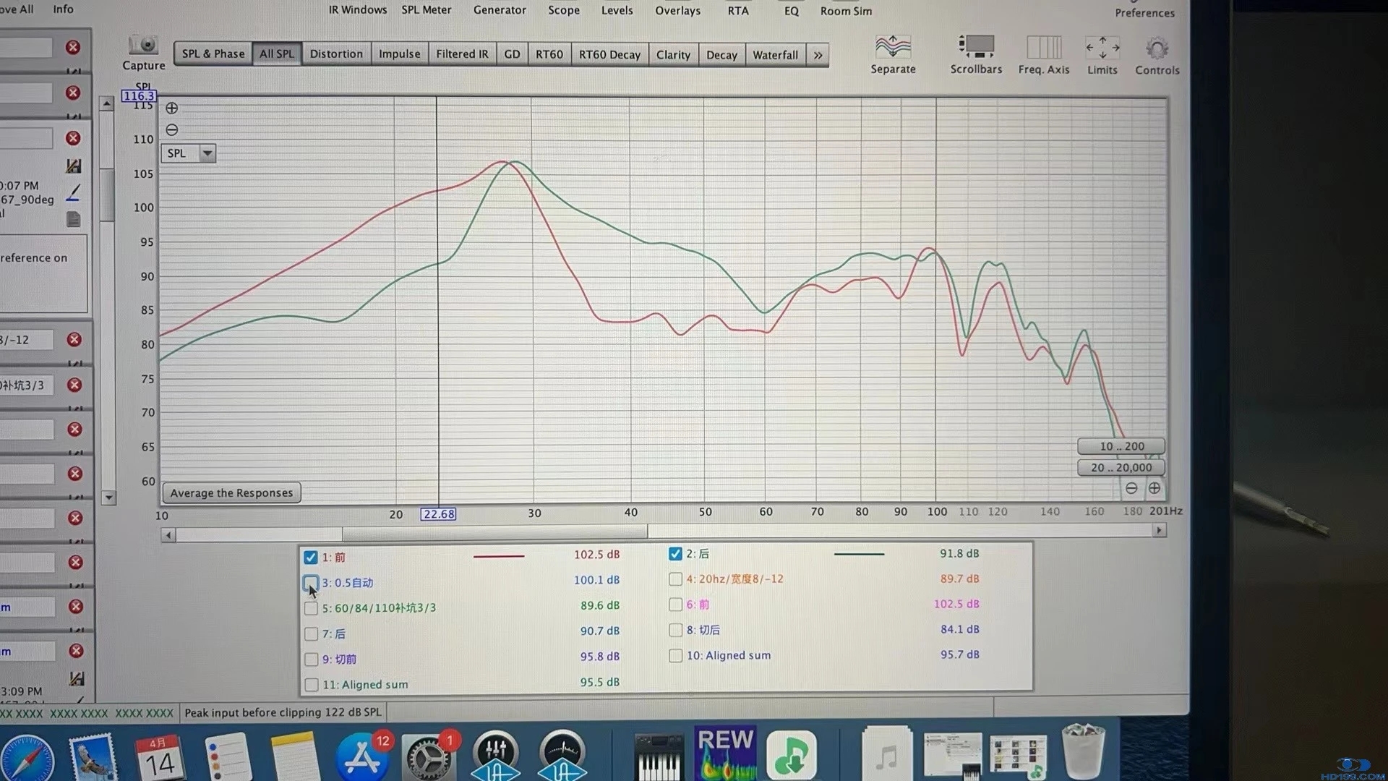Open the graph Limits icon
Image resolution: width=1388 pixels, height=781 pixels.
1102,48
